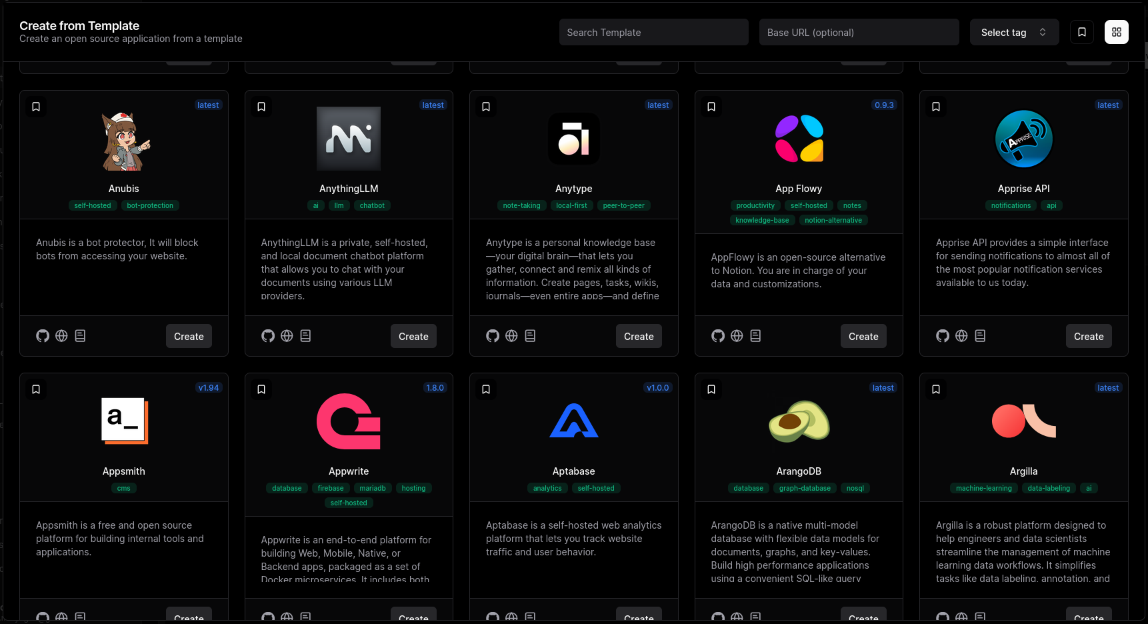Bookmark the Appsmith template
Image resolution: width=1148 pixels, height=624 pixels.
(36, 389)
